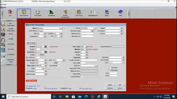The width and height of the screenshot is (177, 99).
Task: Expand the Rate Code dropdown
Action: click(x=46, y=65)
